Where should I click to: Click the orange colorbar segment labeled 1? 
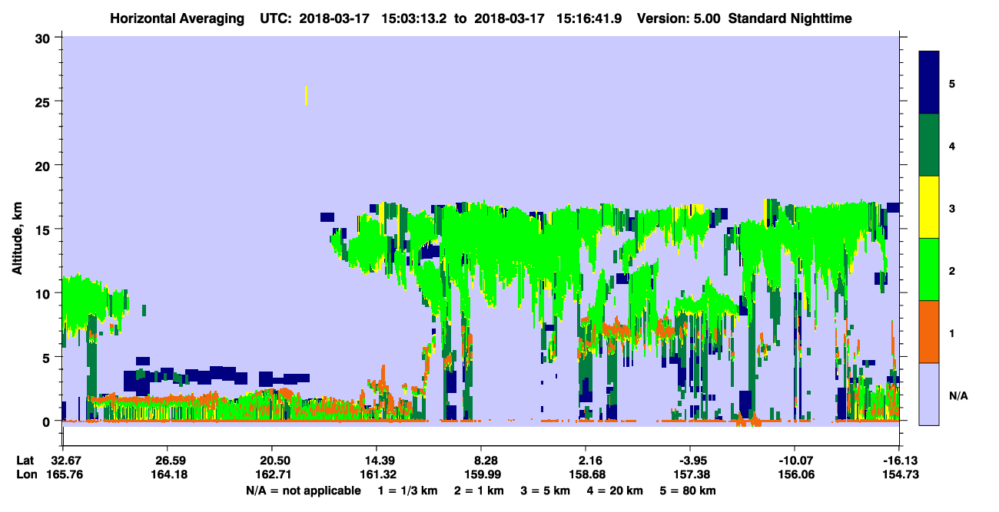click(x=929, y=332)
